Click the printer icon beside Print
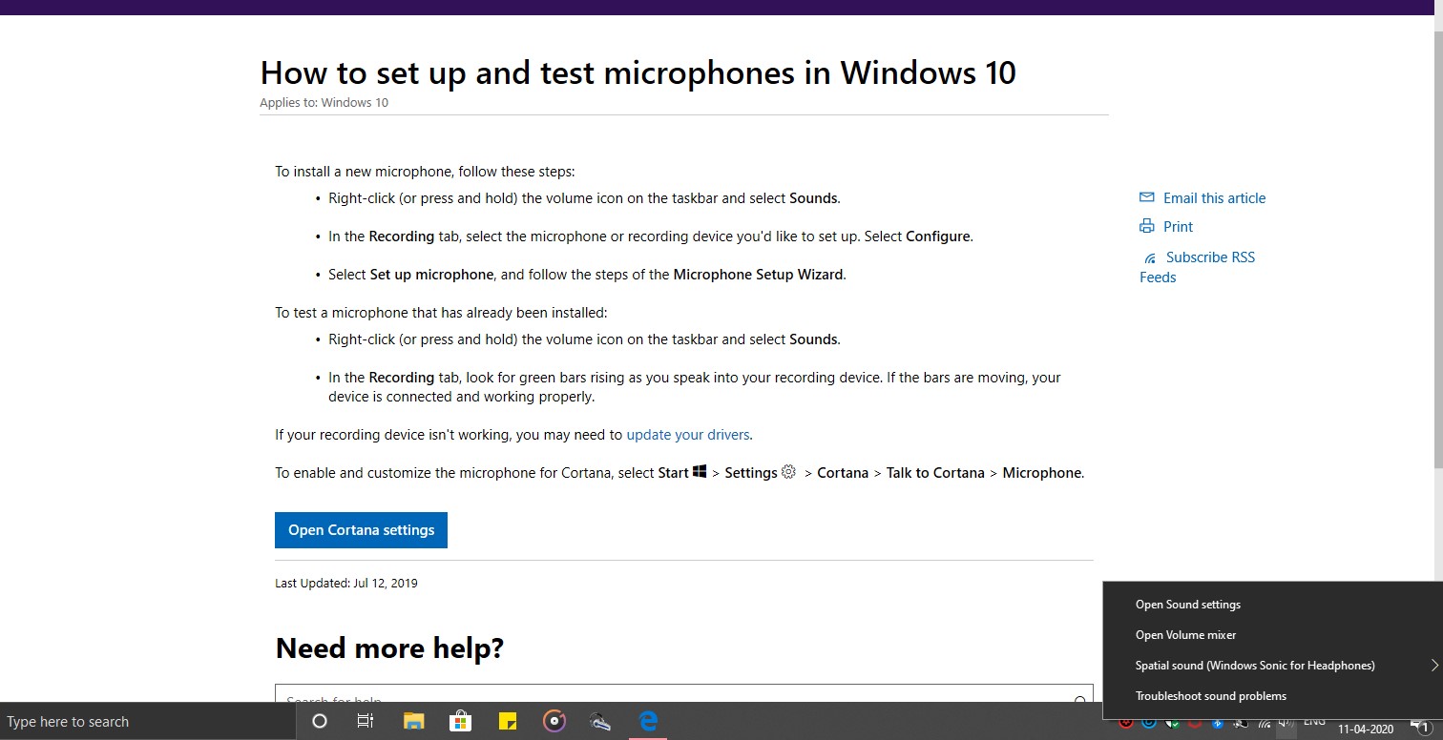The height and width of the screenshot is (740, 1443). click(1147, 226)
